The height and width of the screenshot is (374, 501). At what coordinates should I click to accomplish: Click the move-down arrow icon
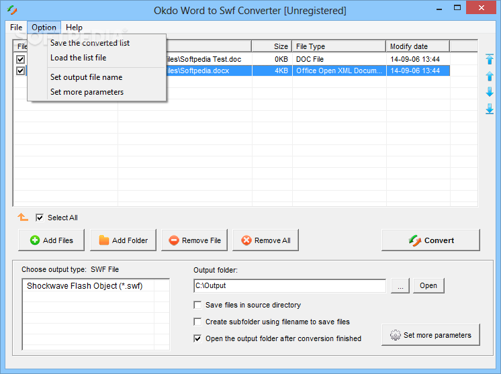[x=490, y=92]
